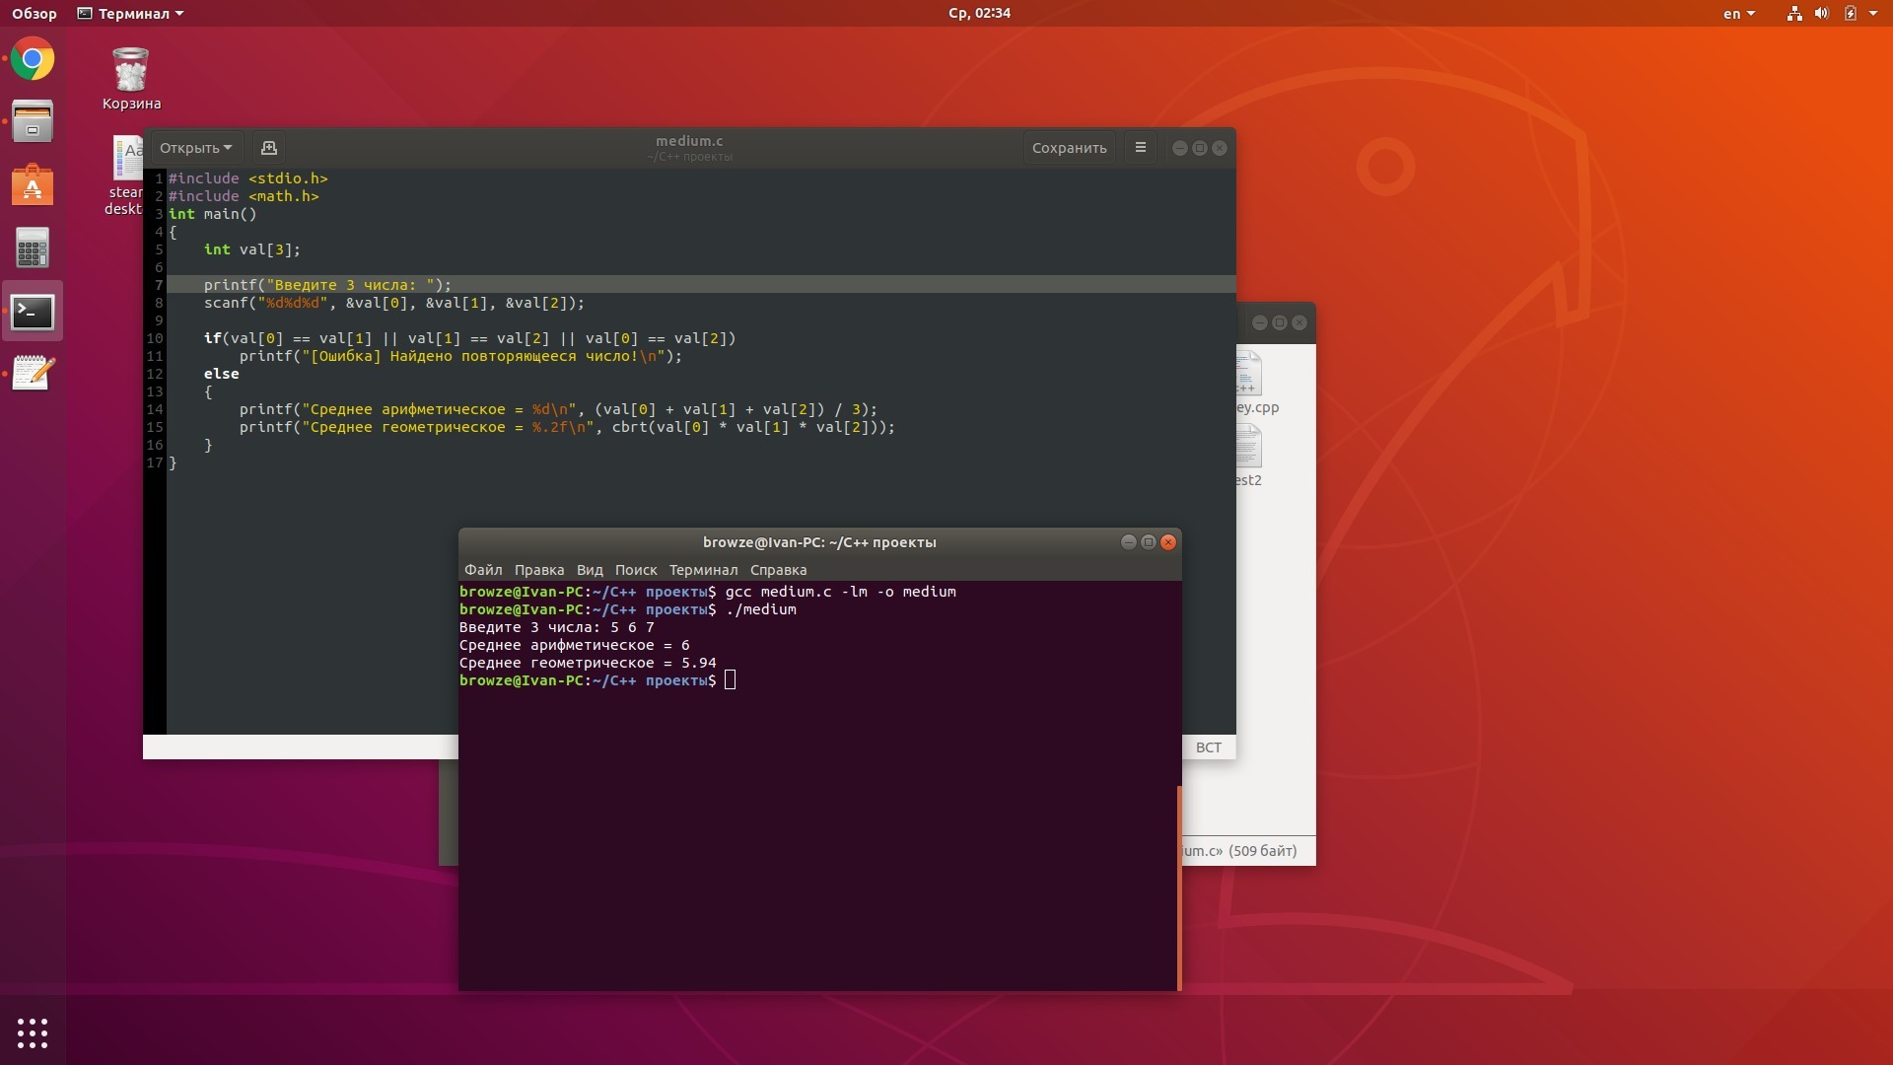The image size is (1893, 1065).
Task: Click the '(509 байт)' Files status text
Action: [x=1262, y=851]
